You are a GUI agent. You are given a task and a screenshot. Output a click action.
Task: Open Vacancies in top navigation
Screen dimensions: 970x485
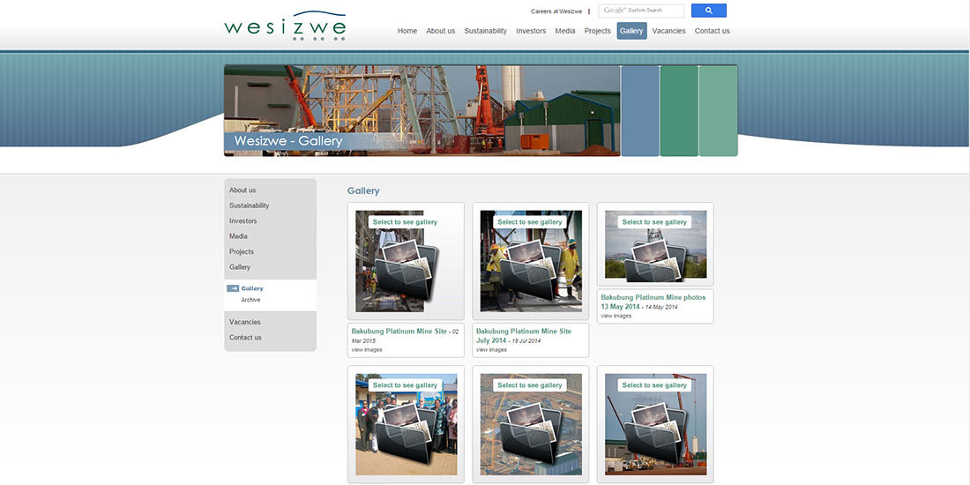pos(668,31)
